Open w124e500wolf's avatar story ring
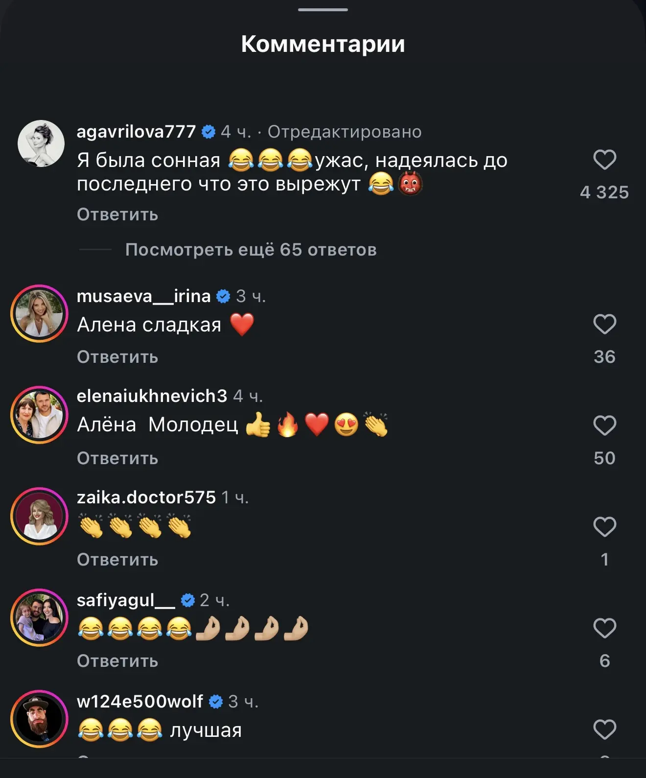 [x=39, y=719]
